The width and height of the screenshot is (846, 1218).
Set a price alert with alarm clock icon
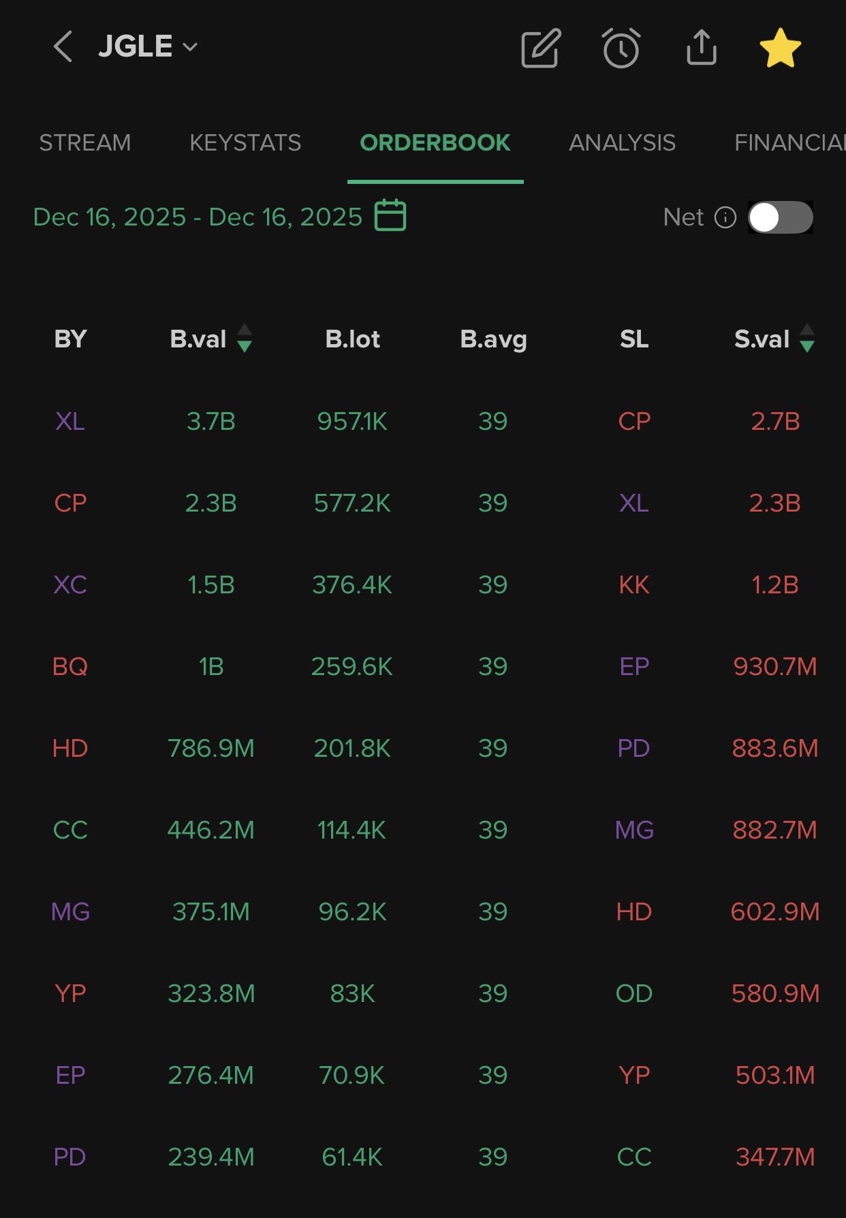[x=621, y=48]
